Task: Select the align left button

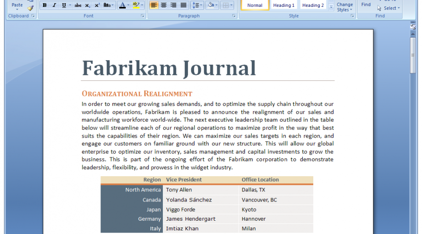Action: pos(154,6)
